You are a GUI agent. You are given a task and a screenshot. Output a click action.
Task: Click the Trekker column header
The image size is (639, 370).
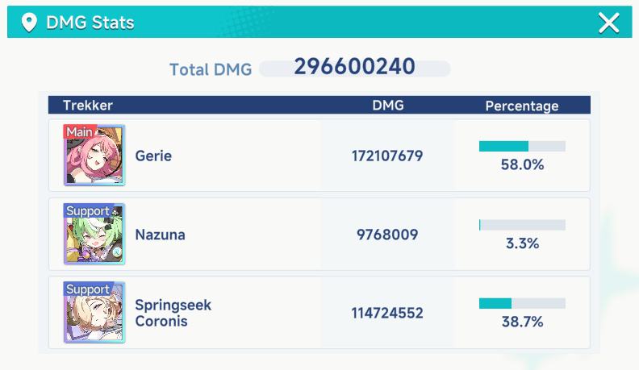coord(88,106)
